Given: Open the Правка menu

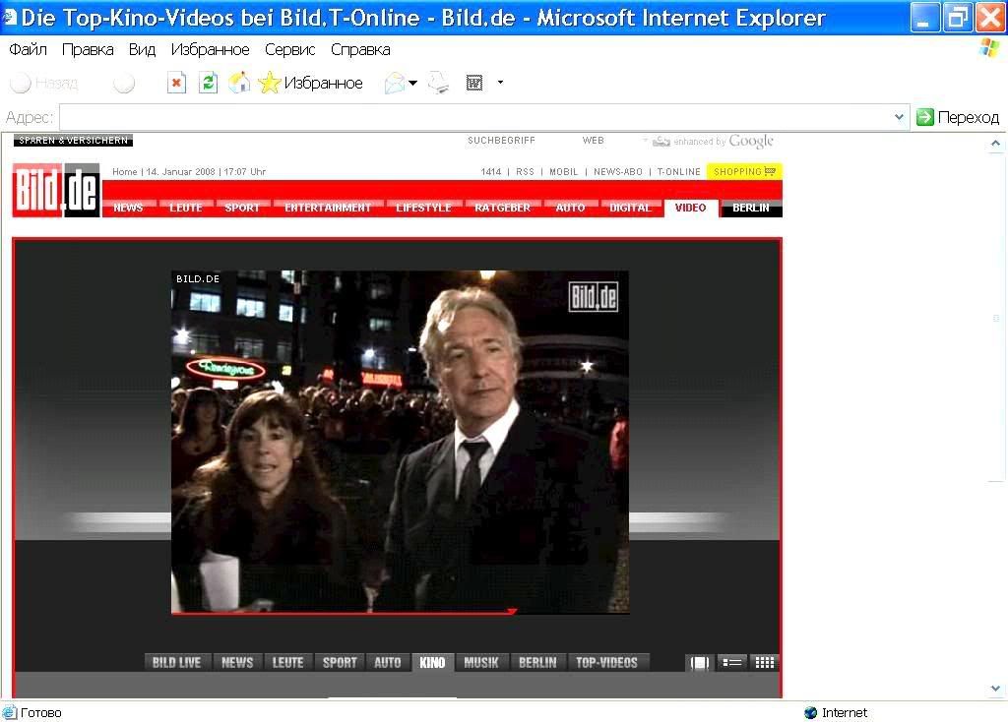Looking at the screenshot, I should [x=88, y=49].
